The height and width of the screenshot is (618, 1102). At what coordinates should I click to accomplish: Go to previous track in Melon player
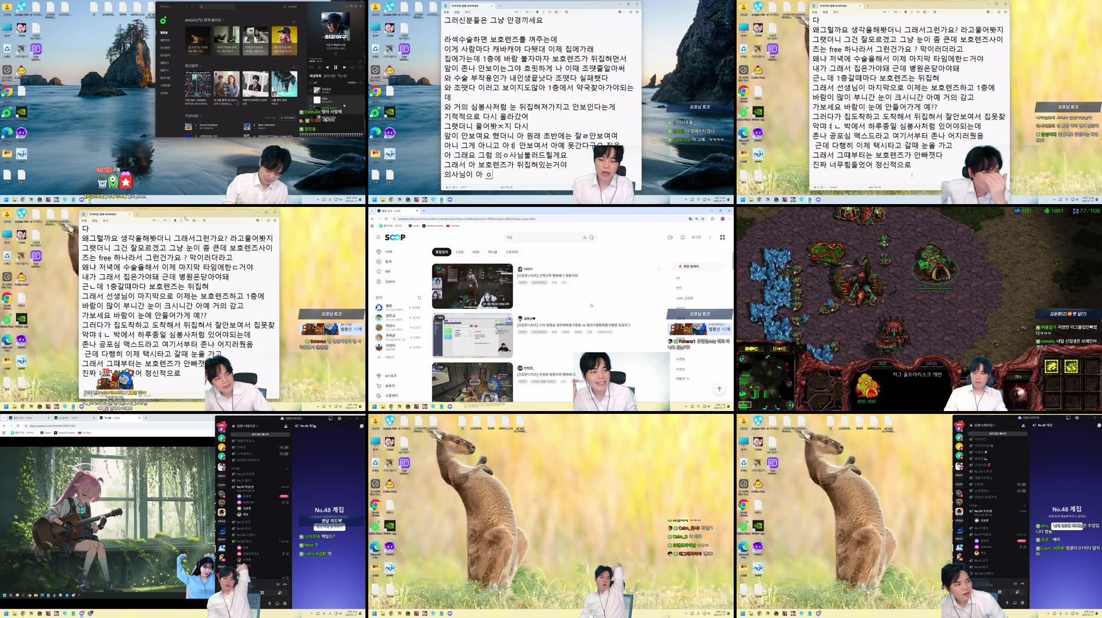[x=327, y=67]
